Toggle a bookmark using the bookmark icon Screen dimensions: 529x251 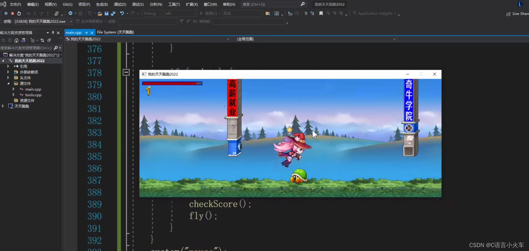tap(321, 13)
